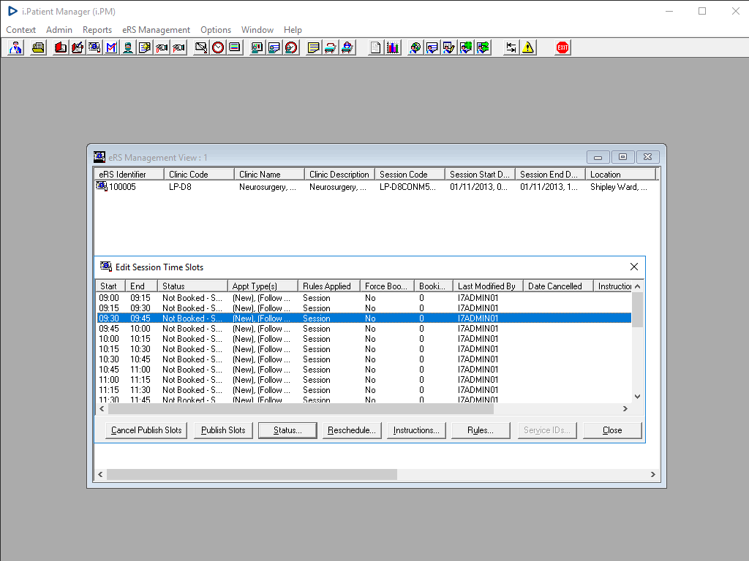Viewport: 749px width, 561px height.
Task: Sort by the Last Modified By column header
Action: pos(488,286)
